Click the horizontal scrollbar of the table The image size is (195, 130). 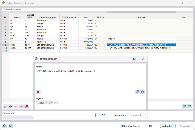click(x=19, y=100)
